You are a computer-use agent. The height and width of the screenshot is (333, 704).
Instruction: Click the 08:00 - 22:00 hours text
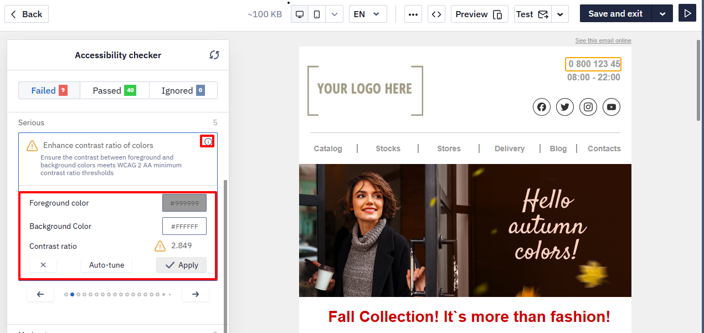[x=594, y=78]
